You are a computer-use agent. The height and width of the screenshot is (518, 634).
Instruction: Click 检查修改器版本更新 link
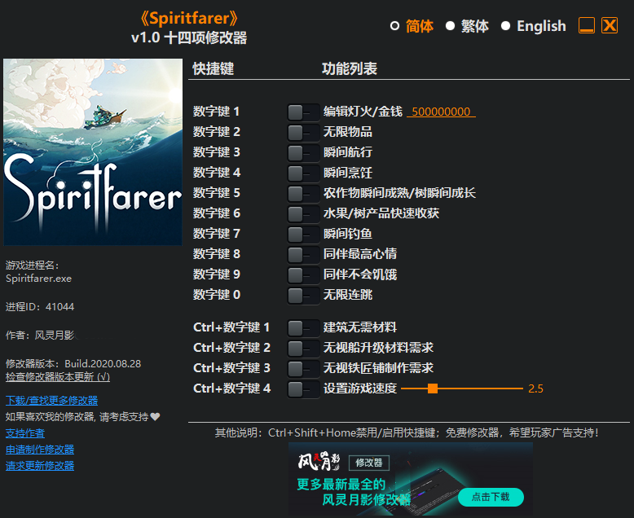57,377
